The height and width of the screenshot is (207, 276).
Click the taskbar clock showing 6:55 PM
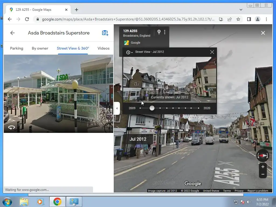[262, 202]
